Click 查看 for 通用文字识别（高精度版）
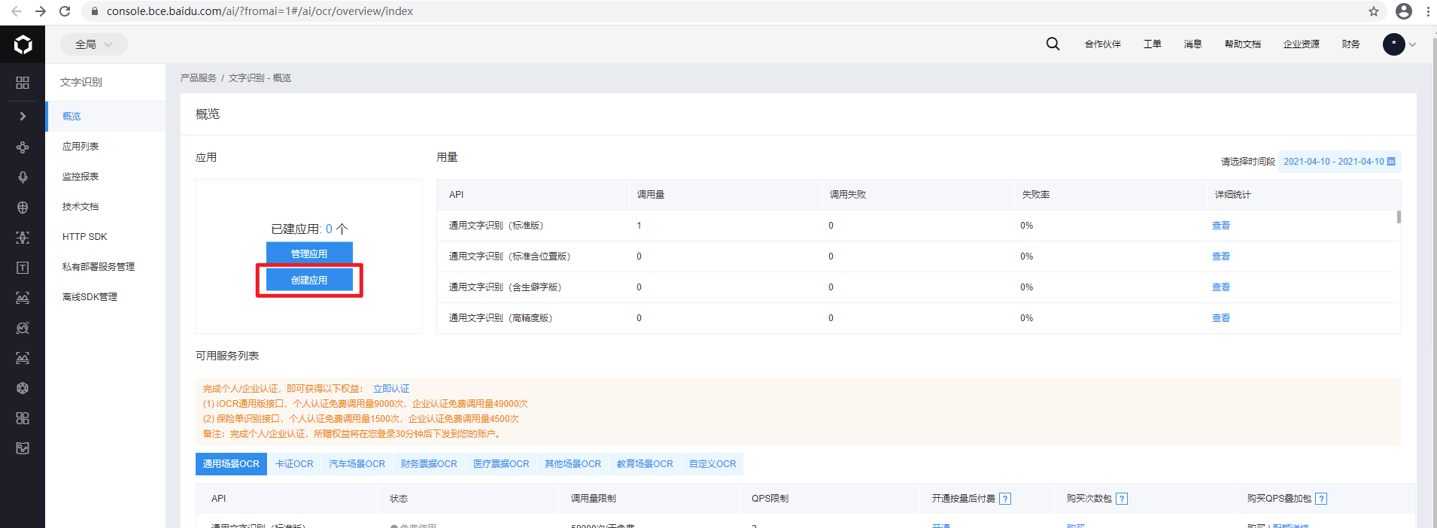The width and height of the screenshot is (1437, 528). click(x=1221, y=318)
